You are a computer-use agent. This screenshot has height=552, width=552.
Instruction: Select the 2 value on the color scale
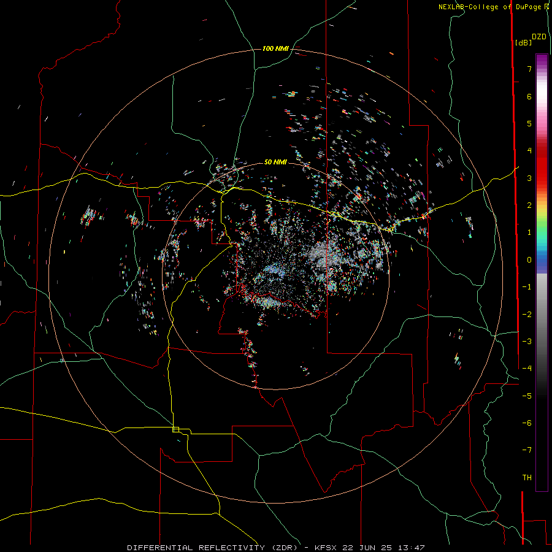click(x=529, y=205)
